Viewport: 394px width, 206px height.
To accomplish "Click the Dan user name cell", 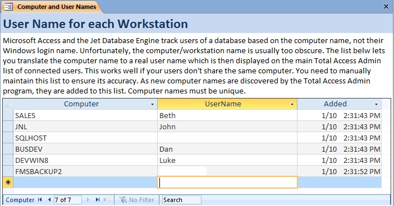I will click(227, 149).
